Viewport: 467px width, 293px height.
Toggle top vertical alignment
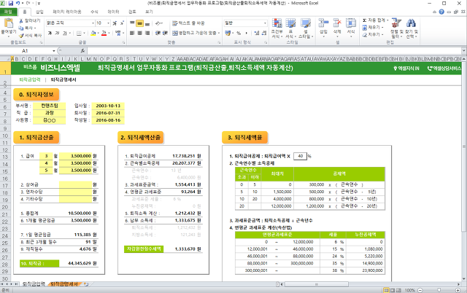tap(132, 23)
